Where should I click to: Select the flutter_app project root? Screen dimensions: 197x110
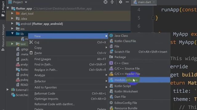tap(24, 9)
